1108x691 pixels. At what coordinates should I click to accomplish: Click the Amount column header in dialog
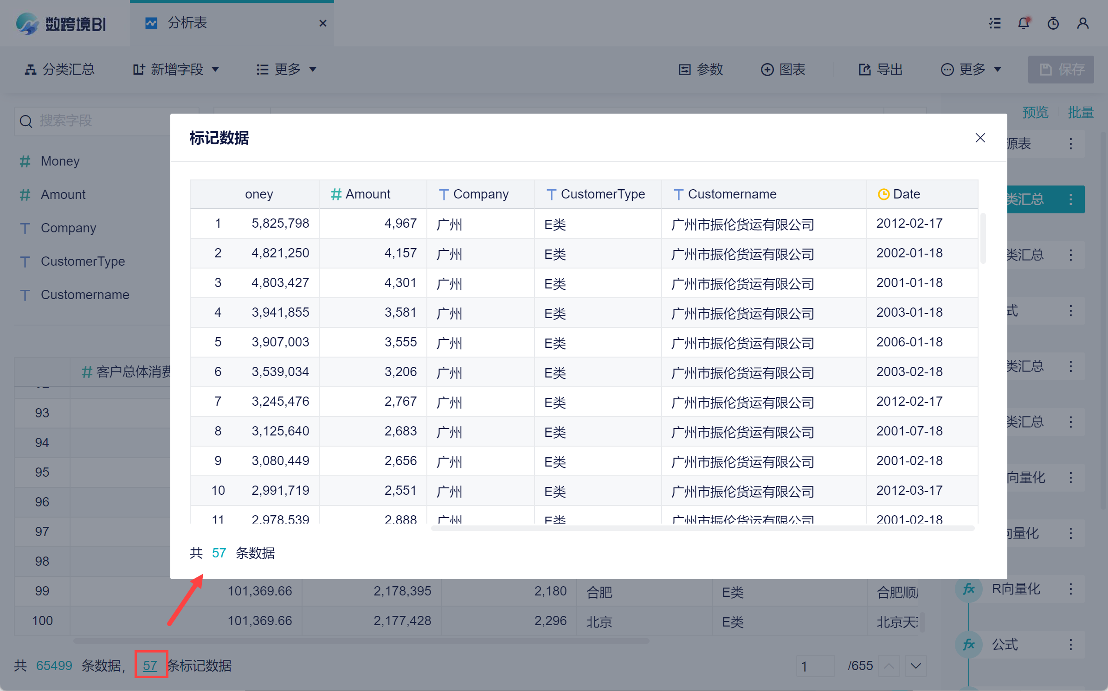click(x=367, y=194)
